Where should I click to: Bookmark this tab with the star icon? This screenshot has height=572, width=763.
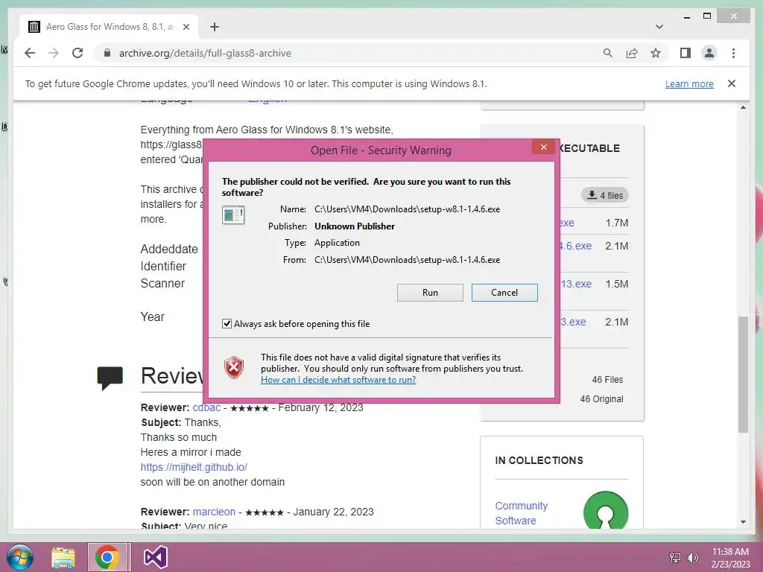[656, 53]
